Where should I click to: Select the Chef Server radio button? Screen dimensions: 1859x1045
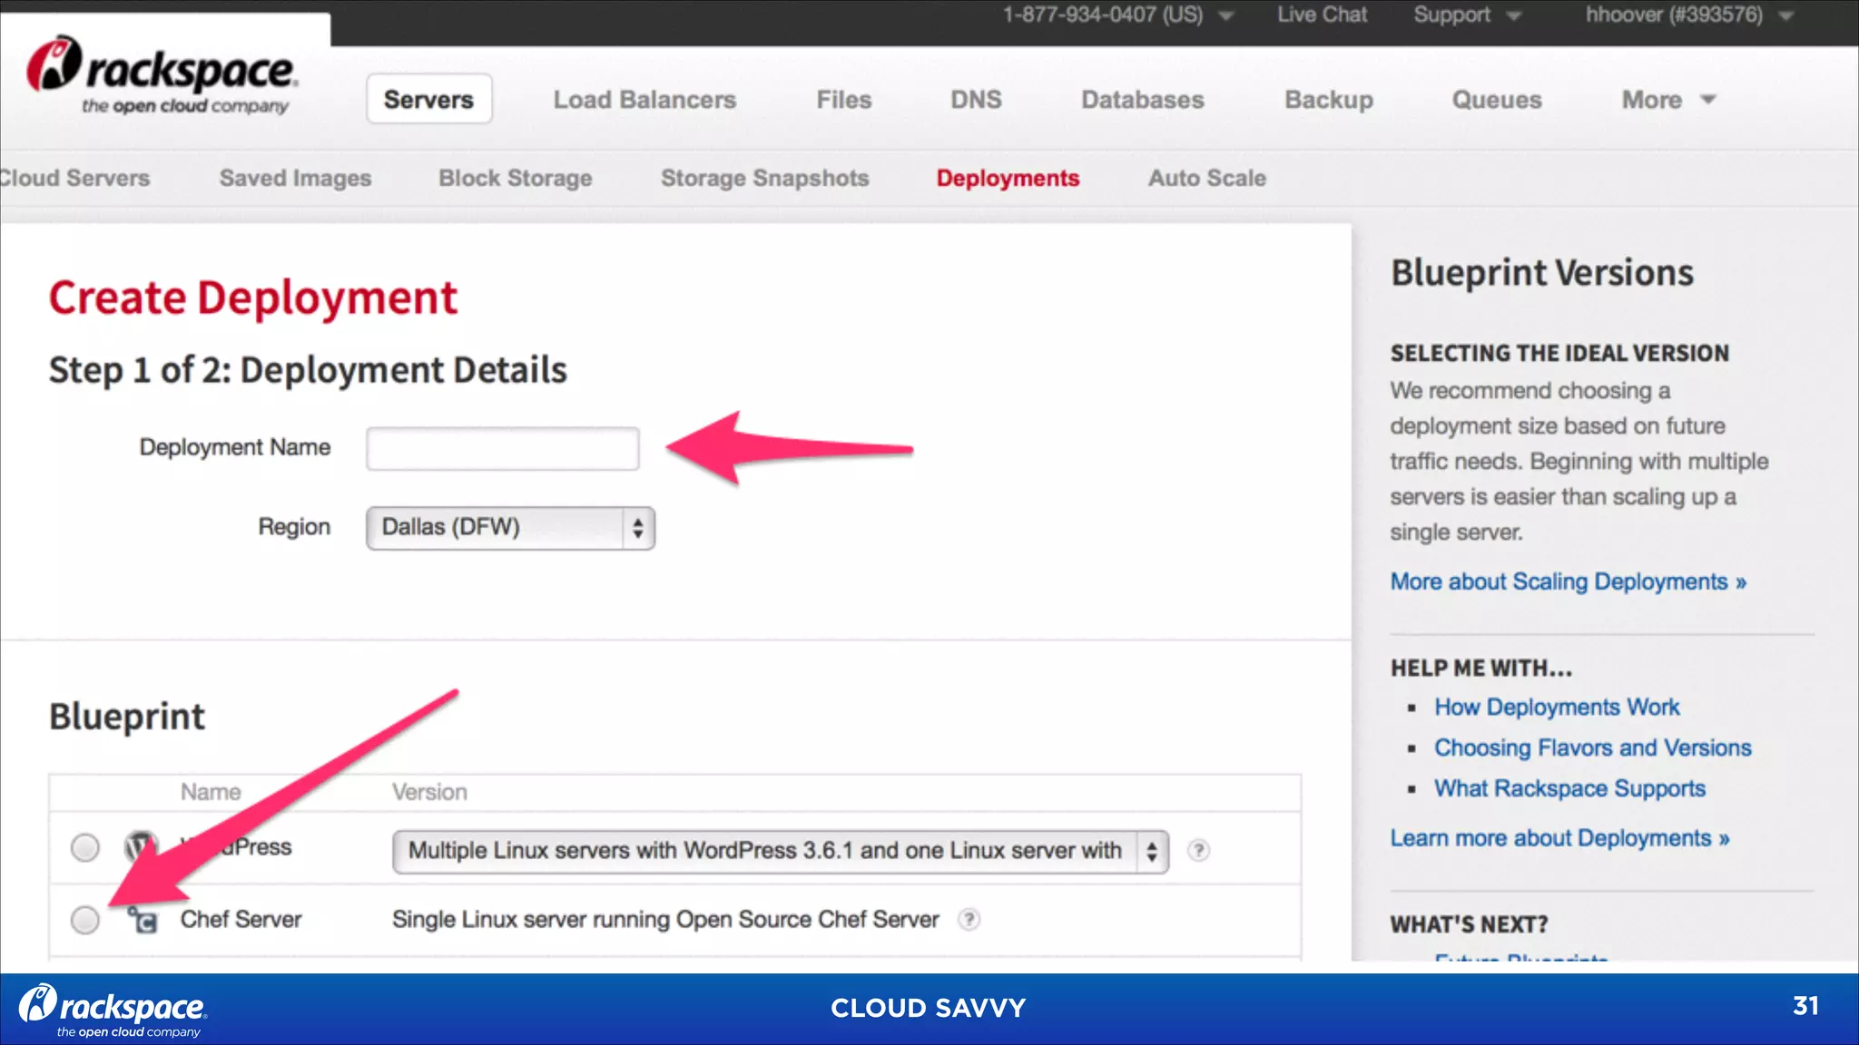85,920
